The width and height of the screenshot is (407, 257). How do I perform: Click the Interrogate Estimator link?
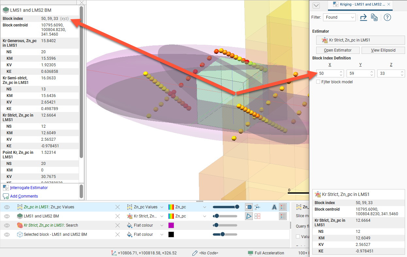[x=29, y=188]
